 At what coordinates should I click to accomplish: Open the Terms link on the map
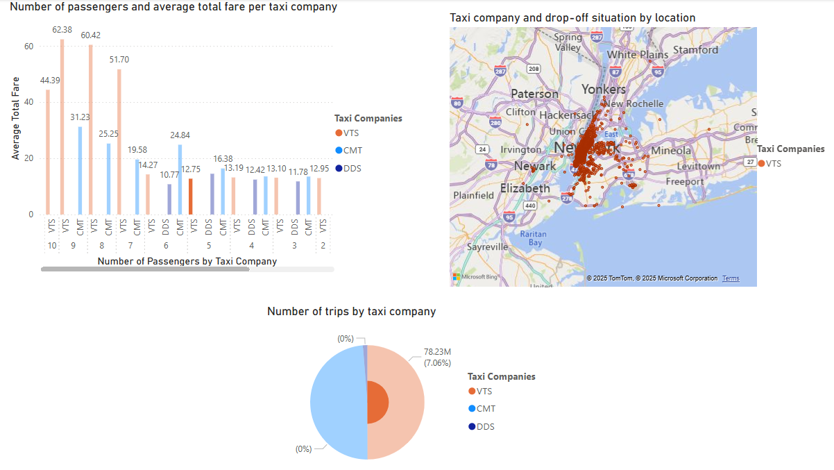click(731, 278)
